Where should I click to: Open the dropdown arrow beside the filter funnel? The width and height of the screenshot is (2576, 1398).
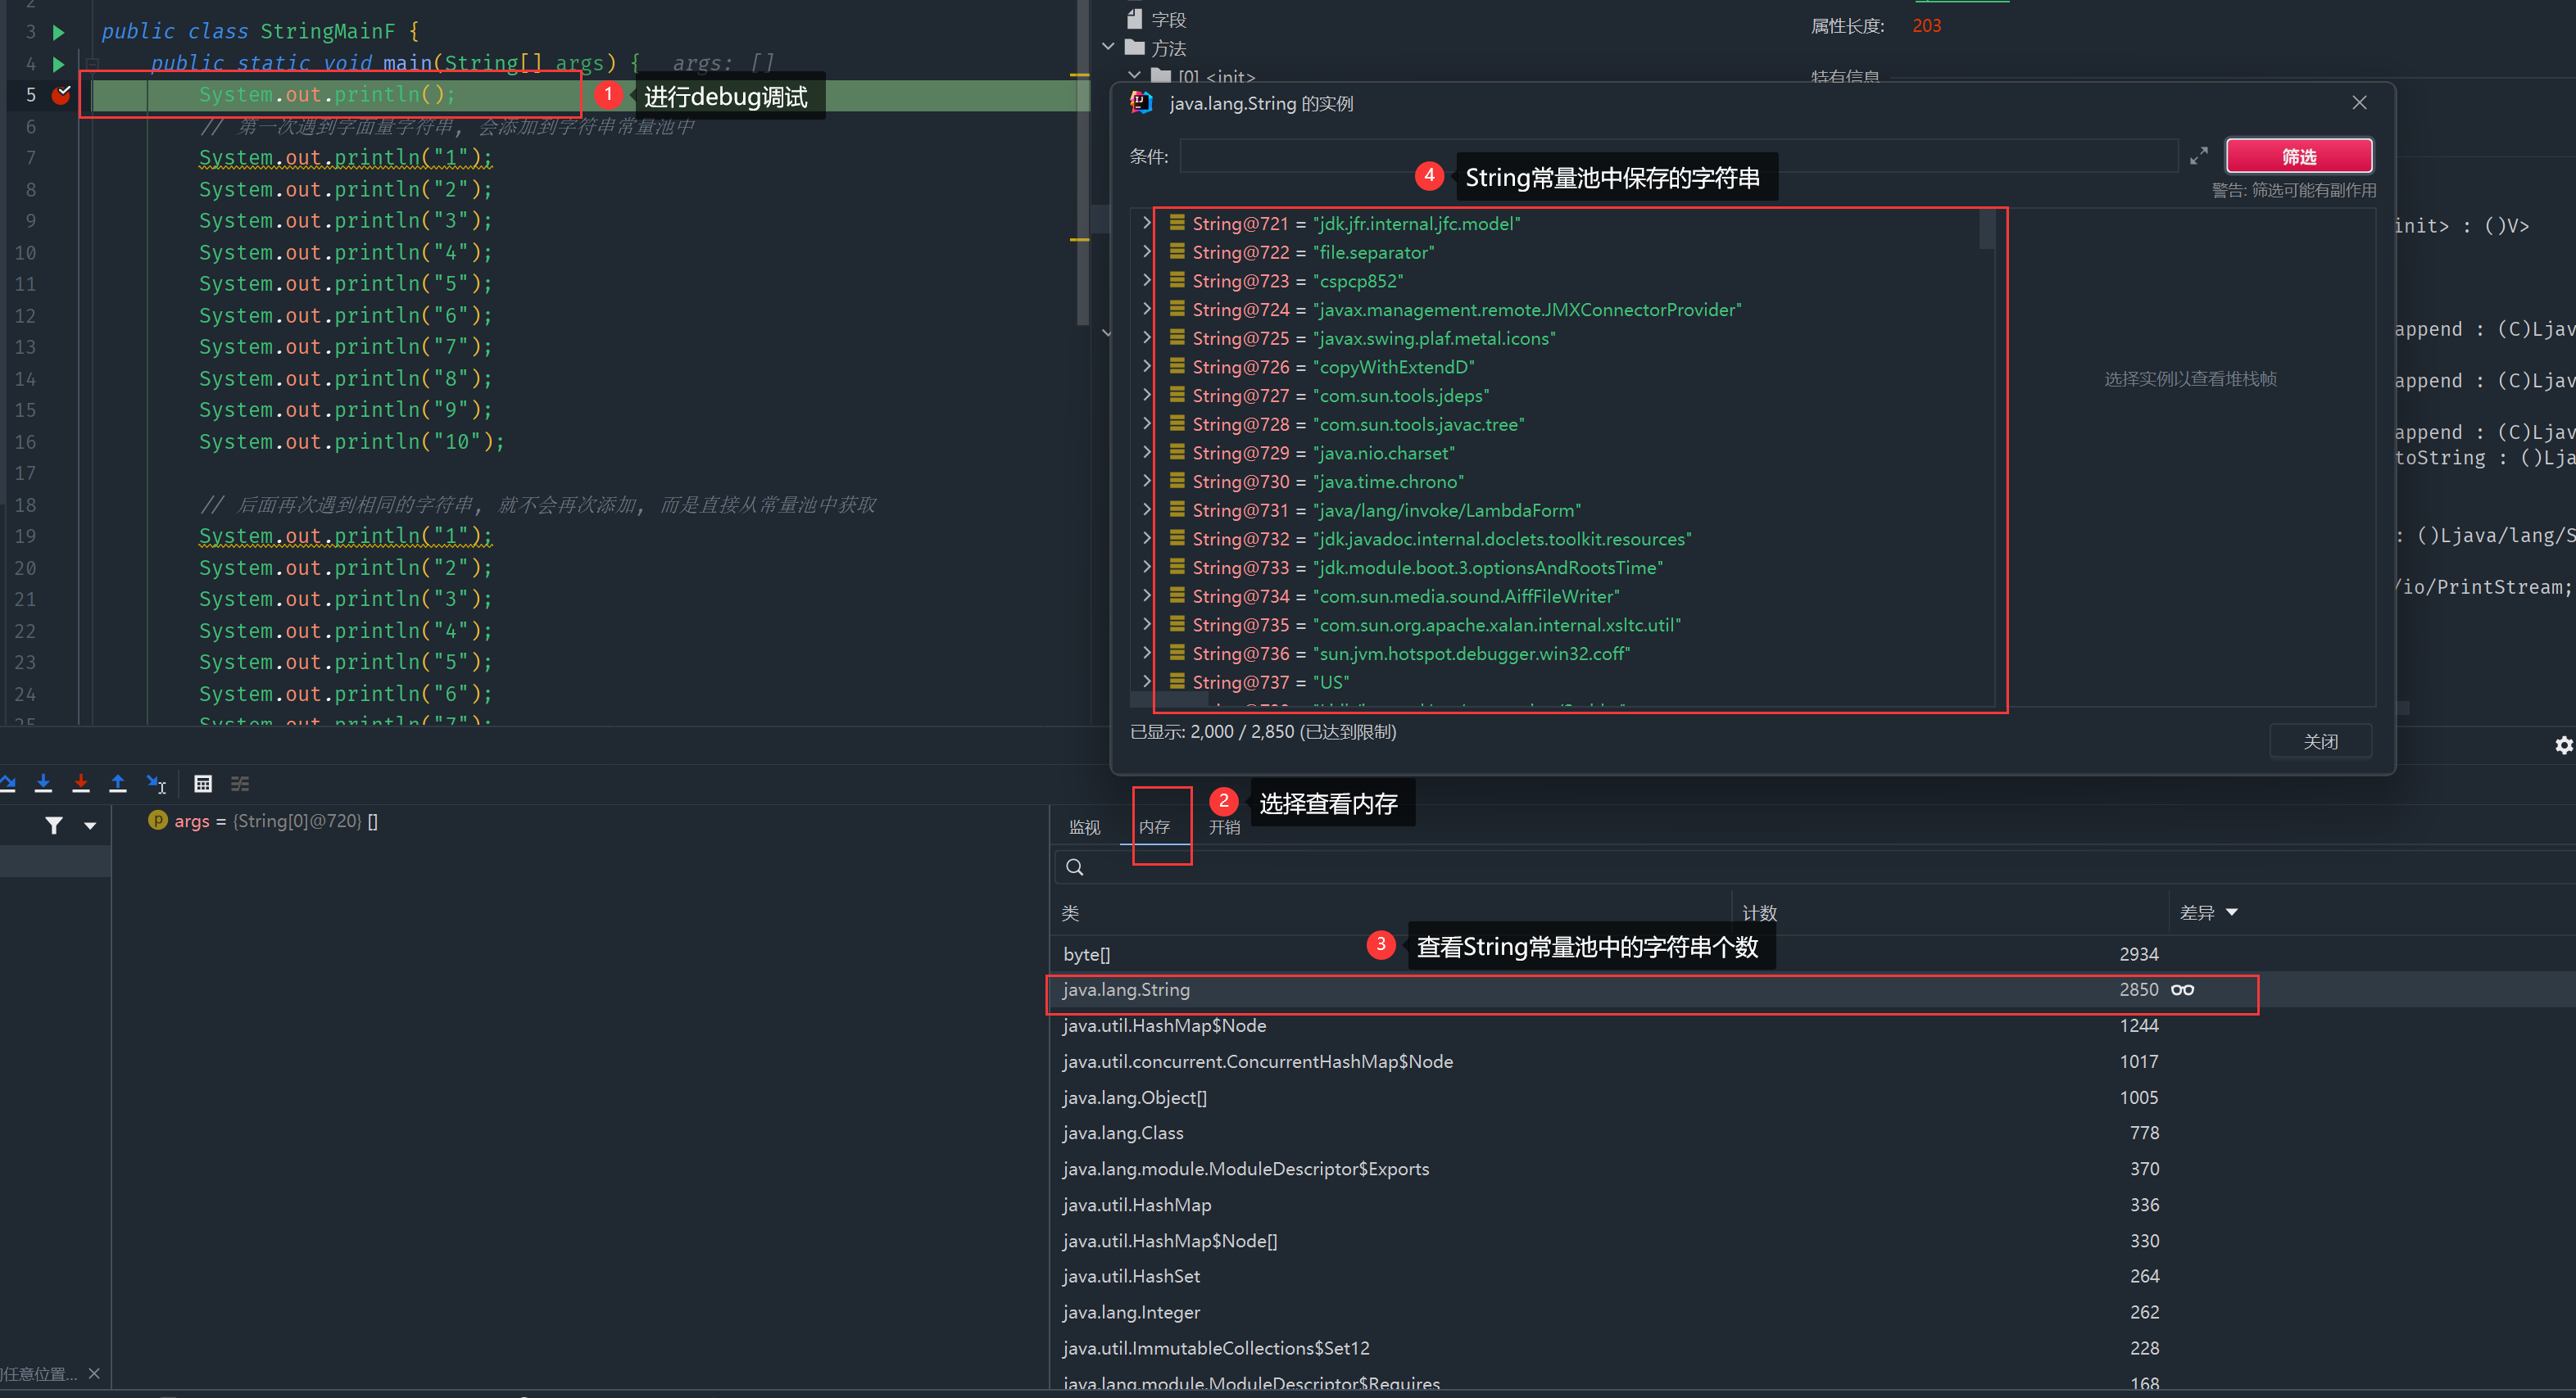coord(90,826)
